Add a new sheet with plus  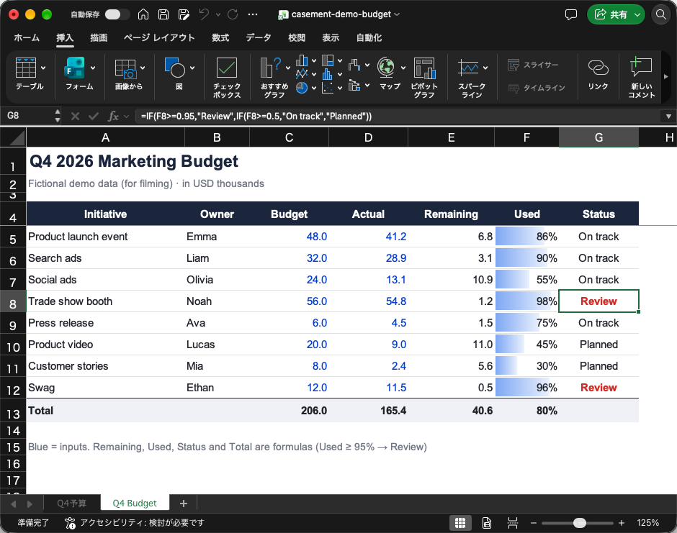tap(184, 504)
